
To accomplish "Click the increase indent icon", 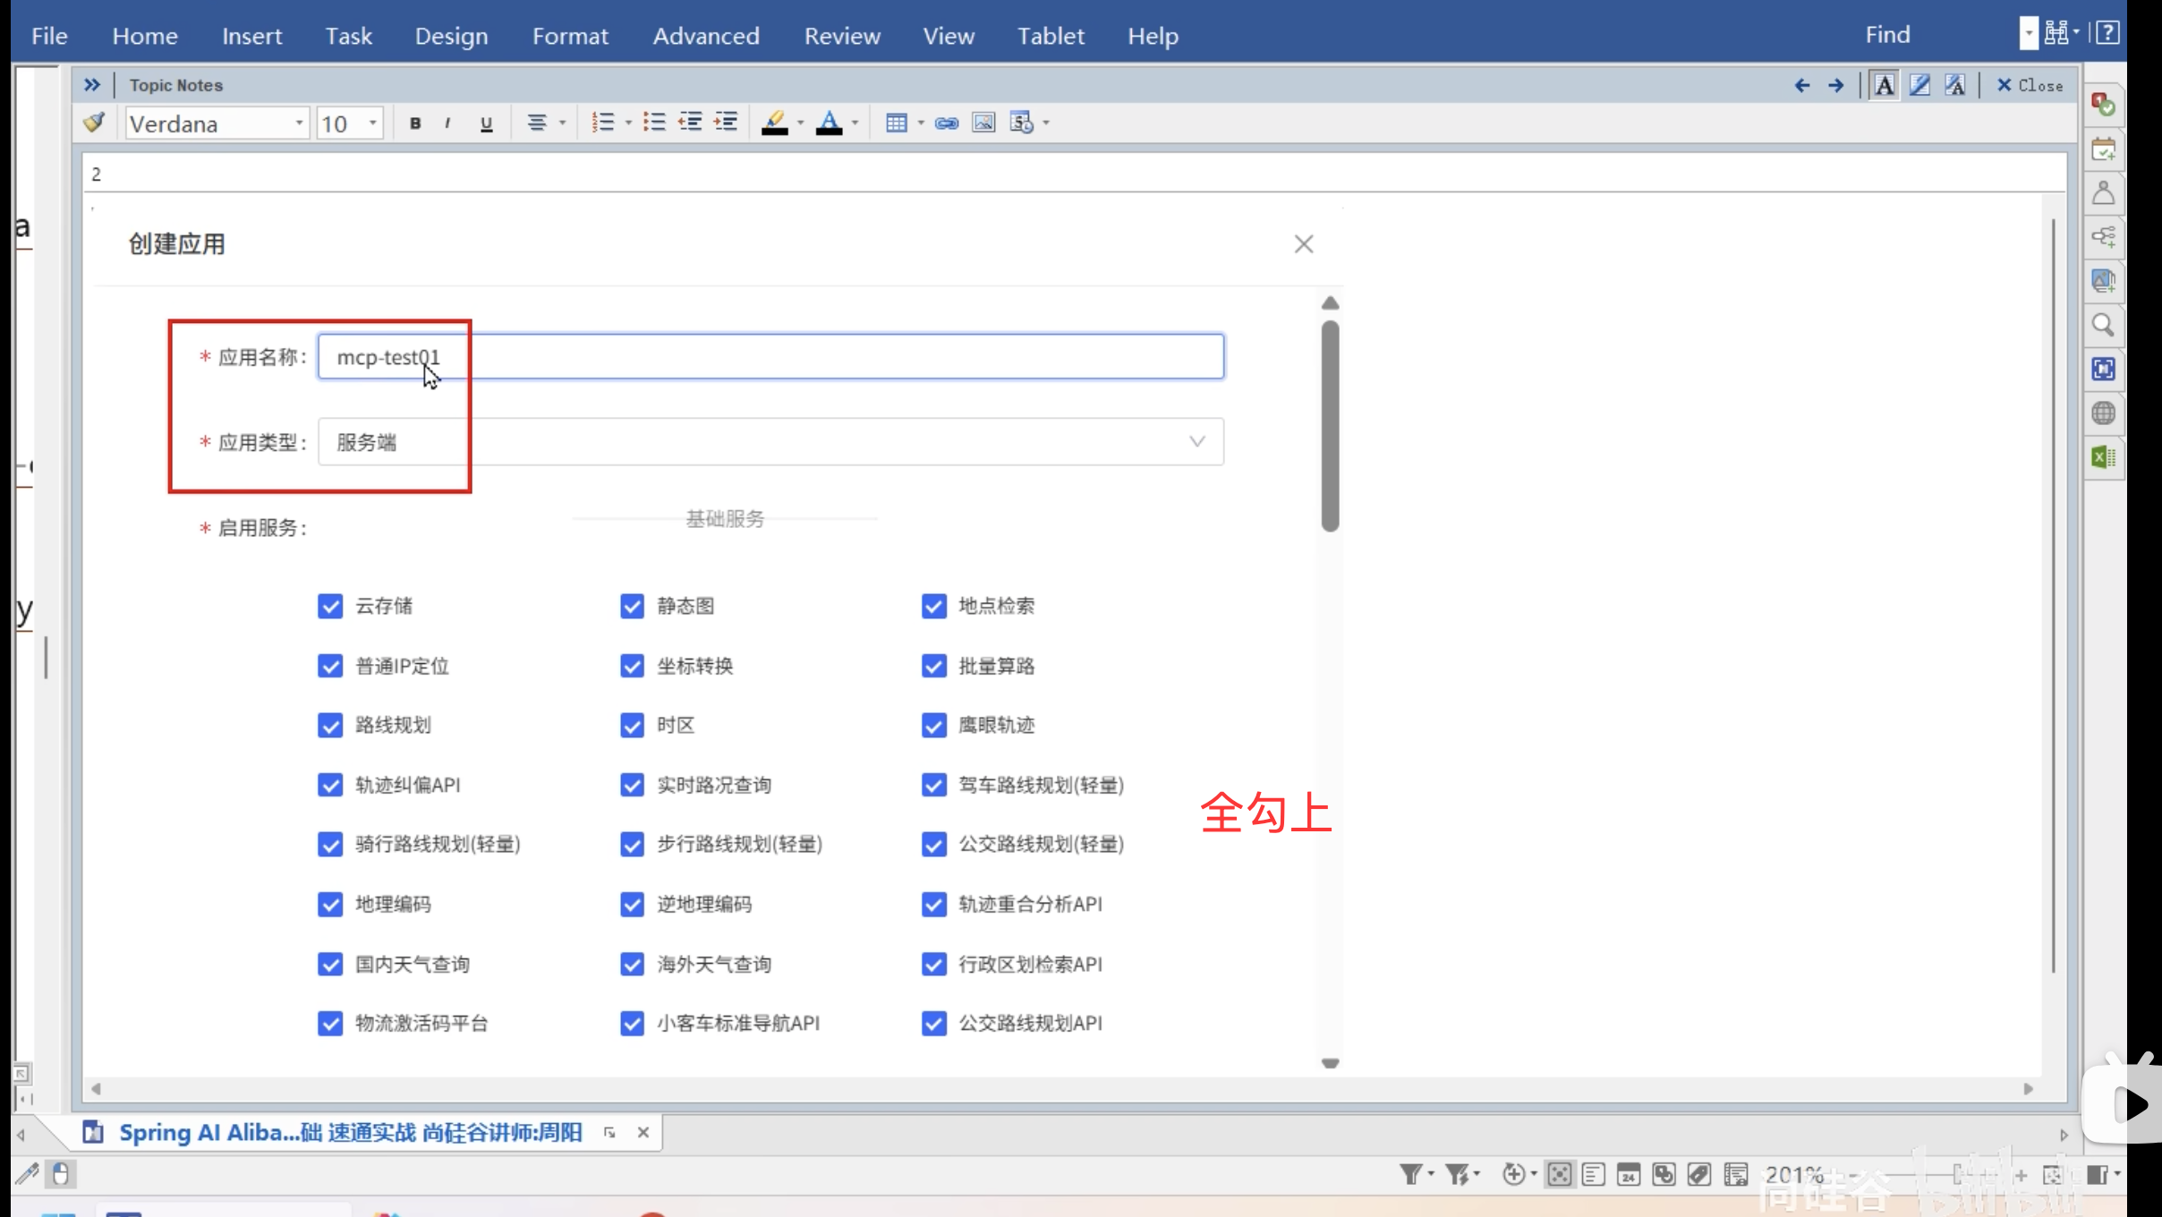I will pos(726,123).
